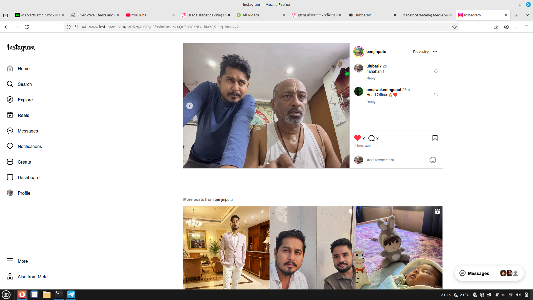The width and height of the screenshot is (533, 300).
Task: Open benjinputu profile link in header
Action: [376, 52]
